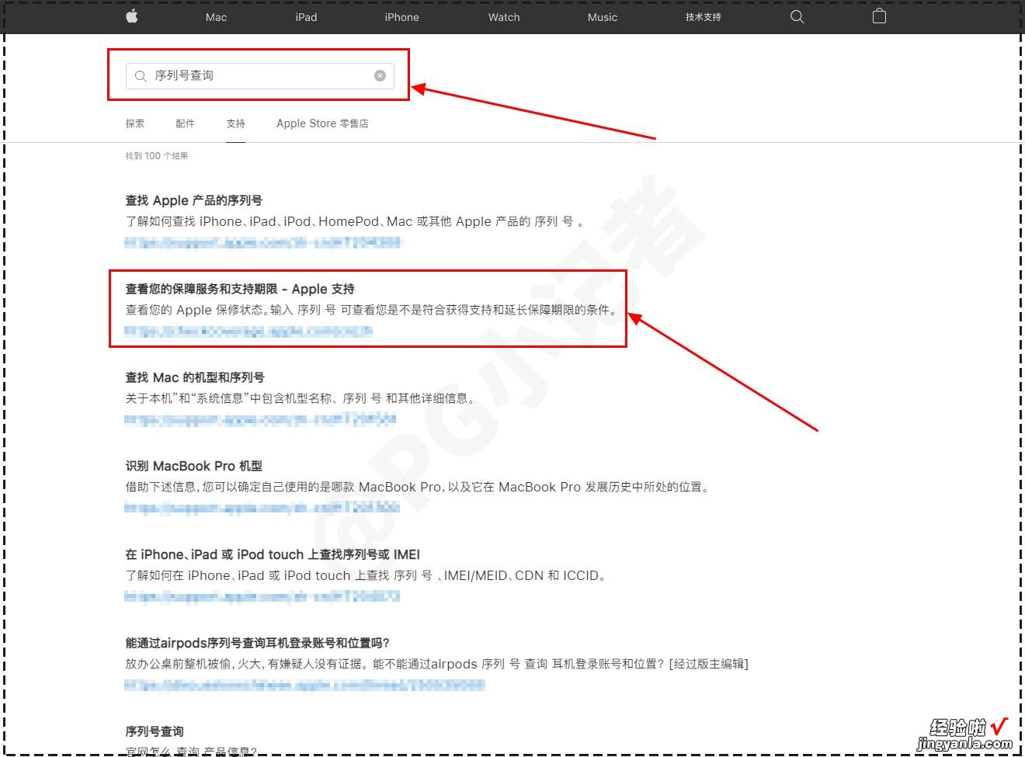This screenshot has width=1025, height=757.
Task: Open the last result titled 序列号查询
Action: (155, 731)
